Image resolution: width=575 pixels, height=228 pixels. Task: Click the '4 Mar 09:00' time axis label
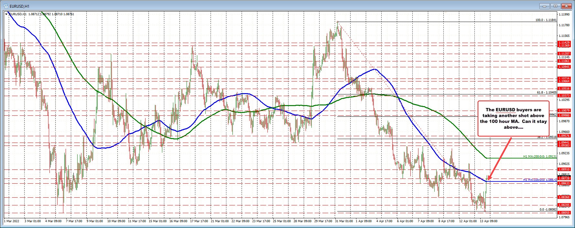tap(54, 221)
